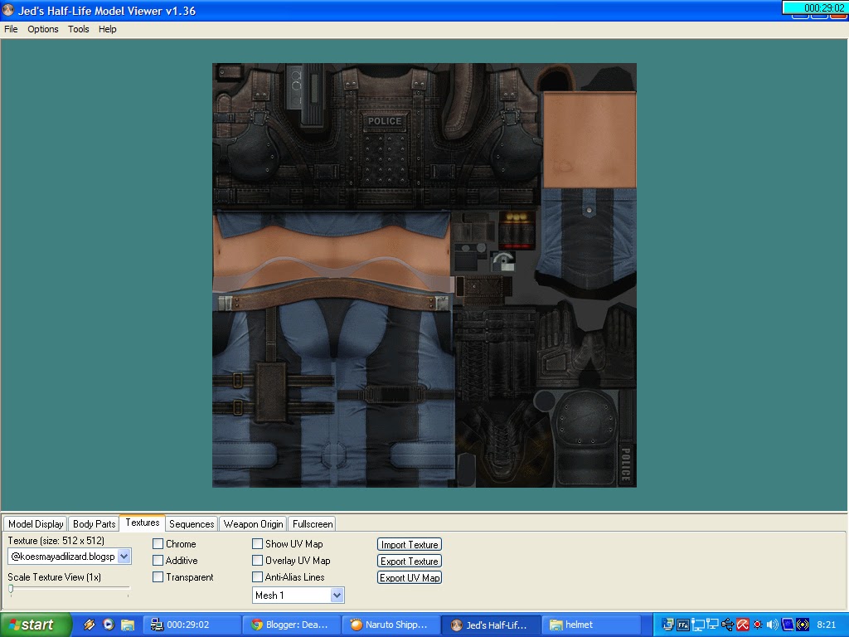This screenshot has height=637, width=849.
Task: Click the red Avira antivirus tray icon
Action: tap(742, 625)
